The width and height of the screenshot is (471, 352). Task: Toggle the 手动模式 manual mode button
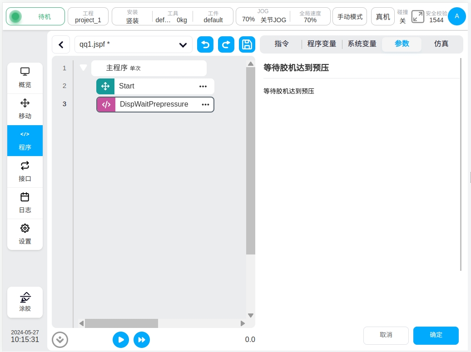(x=350, y=17)
